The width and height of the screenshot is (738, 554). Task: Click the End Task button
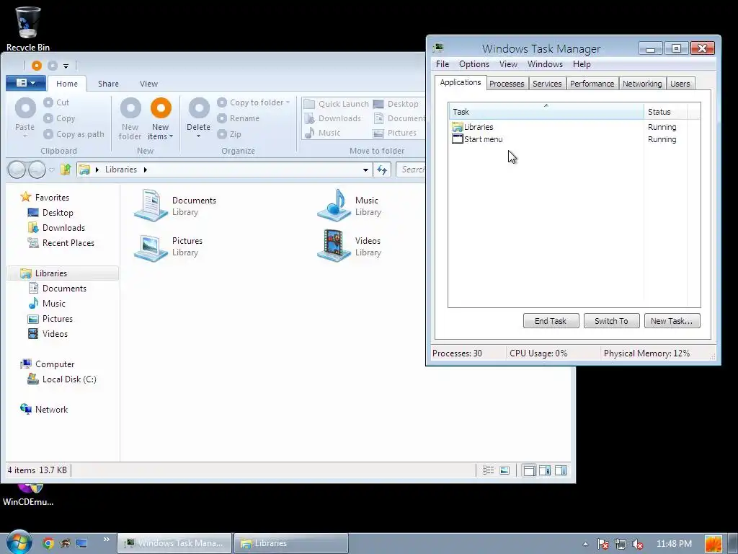[551, 321]
